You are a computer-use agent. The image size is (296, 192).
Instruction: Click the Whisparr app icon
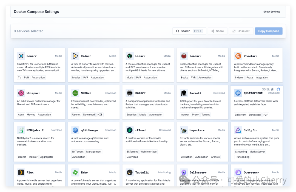click(21, 93)
